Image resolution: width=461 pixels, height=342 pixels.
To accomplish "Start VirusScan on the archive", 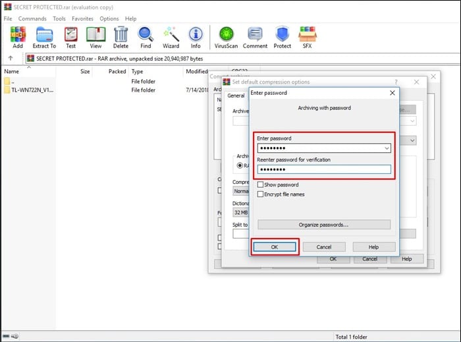I will [x=226, y=37].
